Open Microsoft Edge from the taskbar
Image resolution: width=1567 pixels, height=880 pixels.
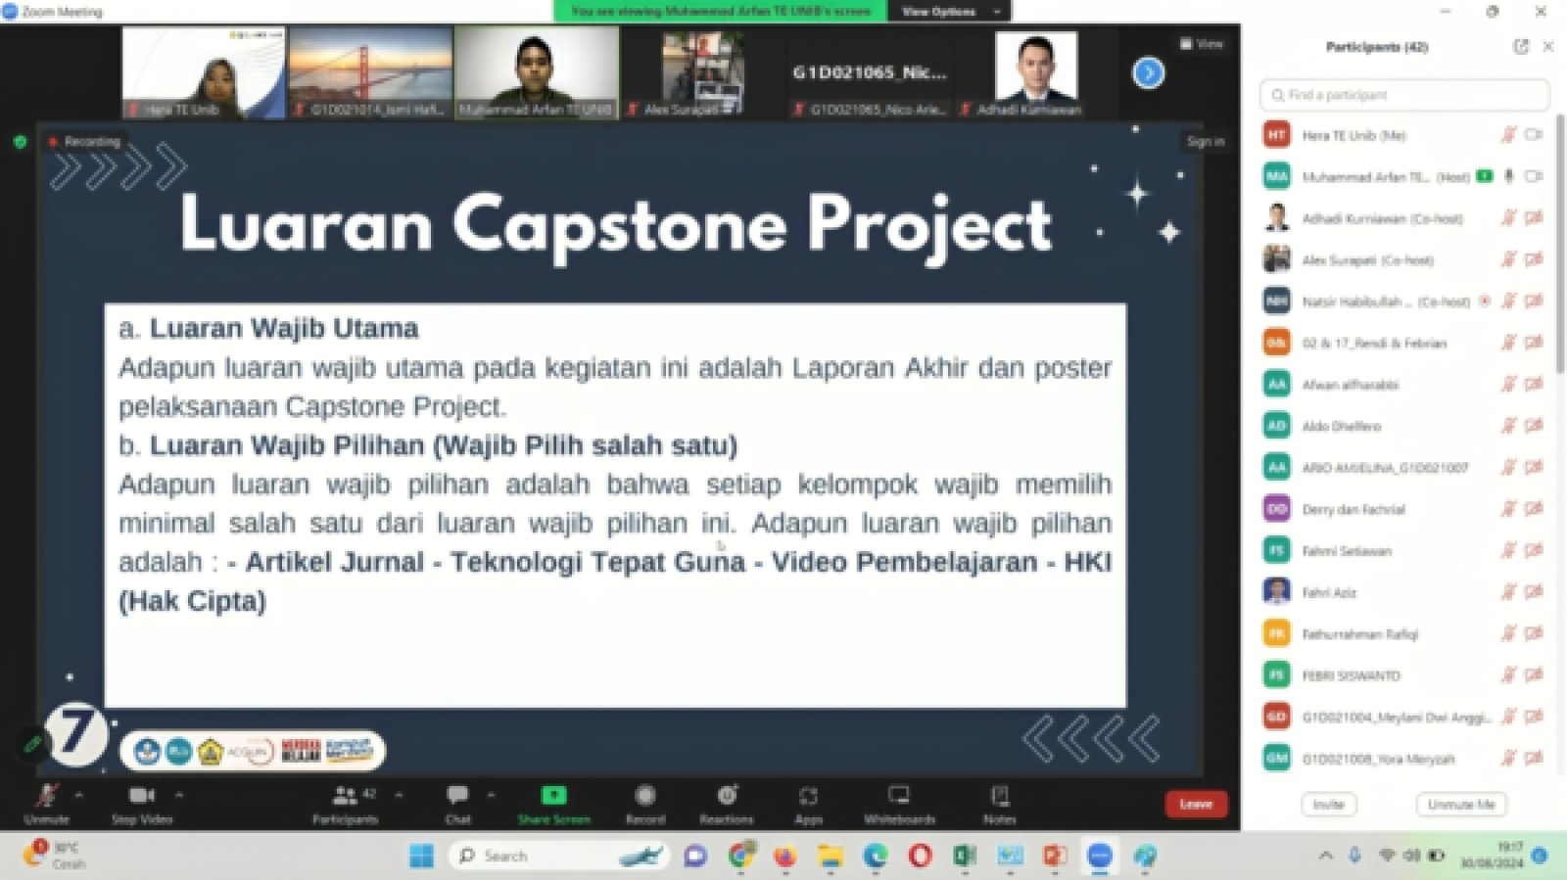click(875, 856)
